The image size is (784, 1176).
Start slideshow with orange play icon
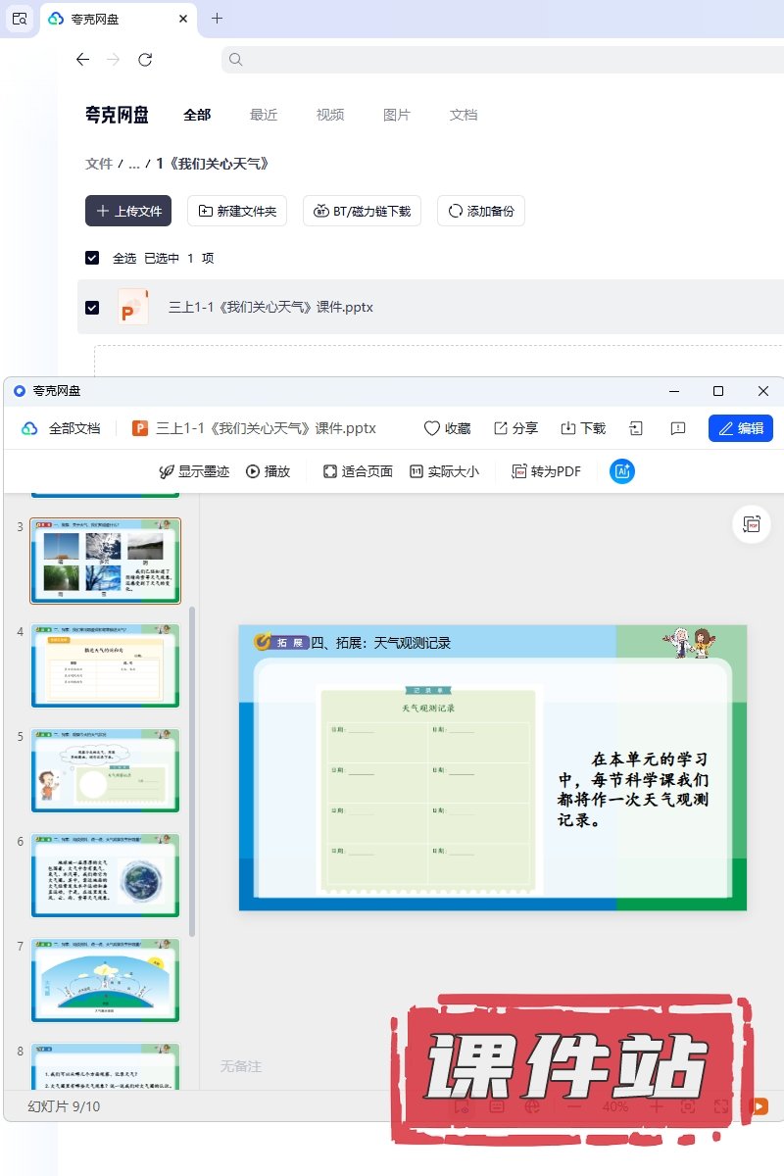click(x=759, y=1105)
